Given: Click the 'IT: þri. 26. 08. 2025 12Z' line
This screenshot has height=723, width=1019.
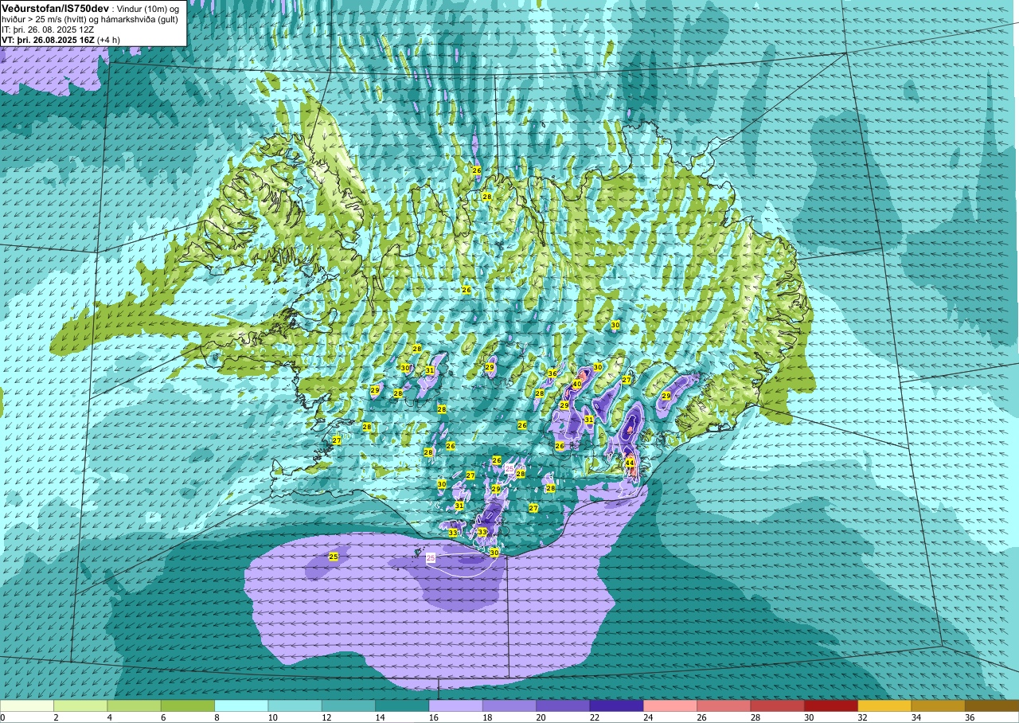Looking at the screenshot, I should pos(46,29).
